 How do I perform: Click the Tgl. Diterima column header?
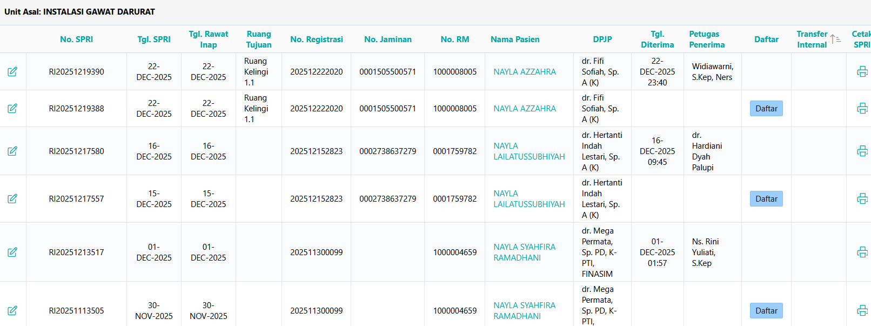(657, 39)
